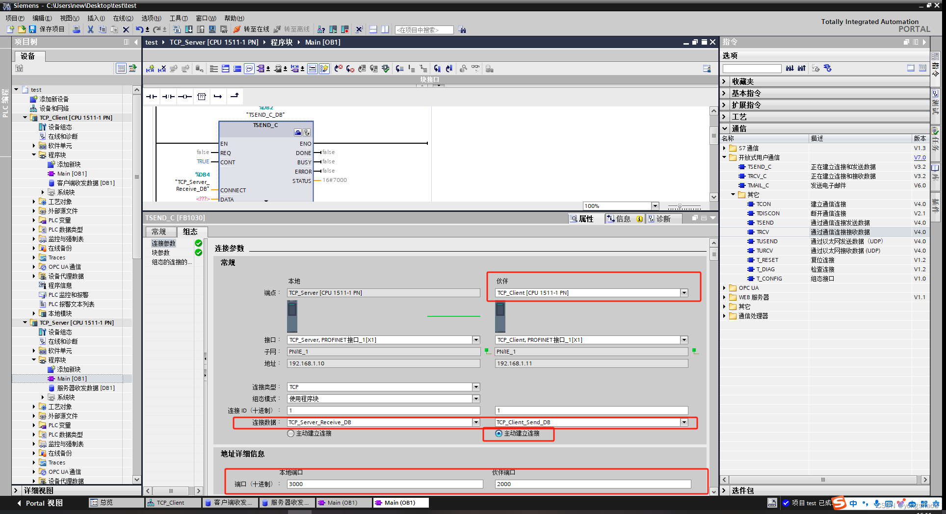
Task: Open the TCP_Client_Send_DB connection data dropdown
Action: pyautogui.click(x=684, y=422)
